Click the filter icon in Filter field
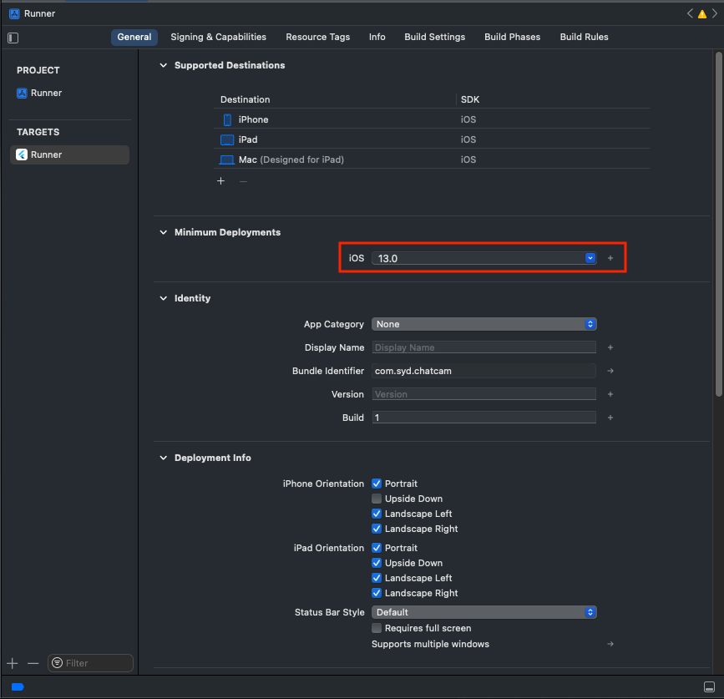This screenshot has width=724, height=699. point(58,663)
